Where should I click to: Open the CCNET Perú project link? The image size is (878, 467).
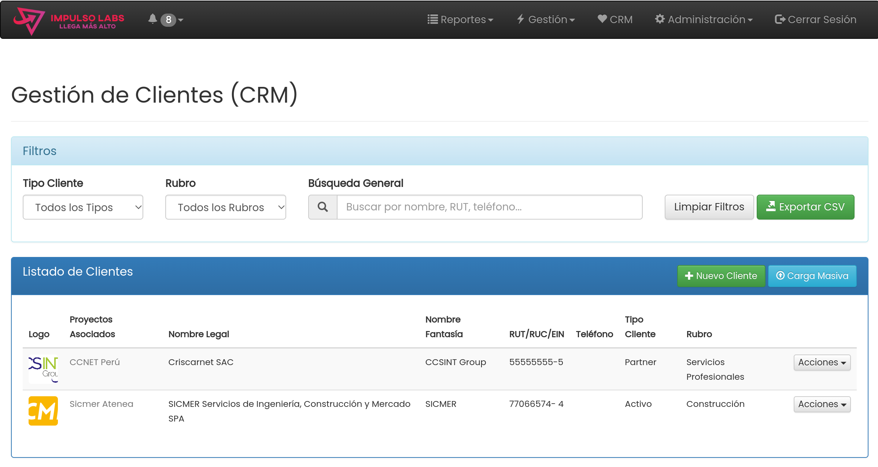coord(95,362)
